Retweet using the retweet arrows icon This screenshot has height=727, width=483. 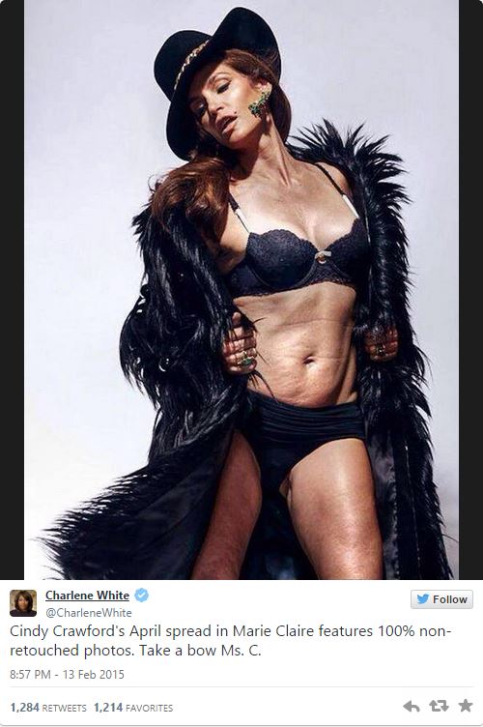pyautogui.click(x=439, y=706)
